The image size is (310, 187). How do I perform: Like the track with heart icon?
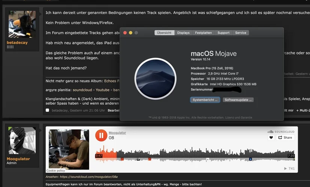pyautogui.click(x=271, y=138)
